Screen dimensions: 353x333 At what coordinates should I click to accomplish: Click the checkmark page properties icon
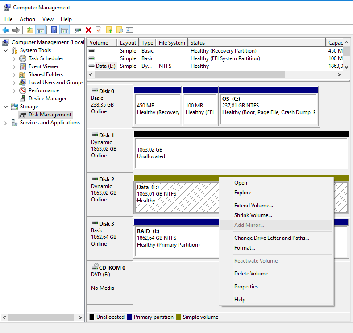[x=99, y=30]
